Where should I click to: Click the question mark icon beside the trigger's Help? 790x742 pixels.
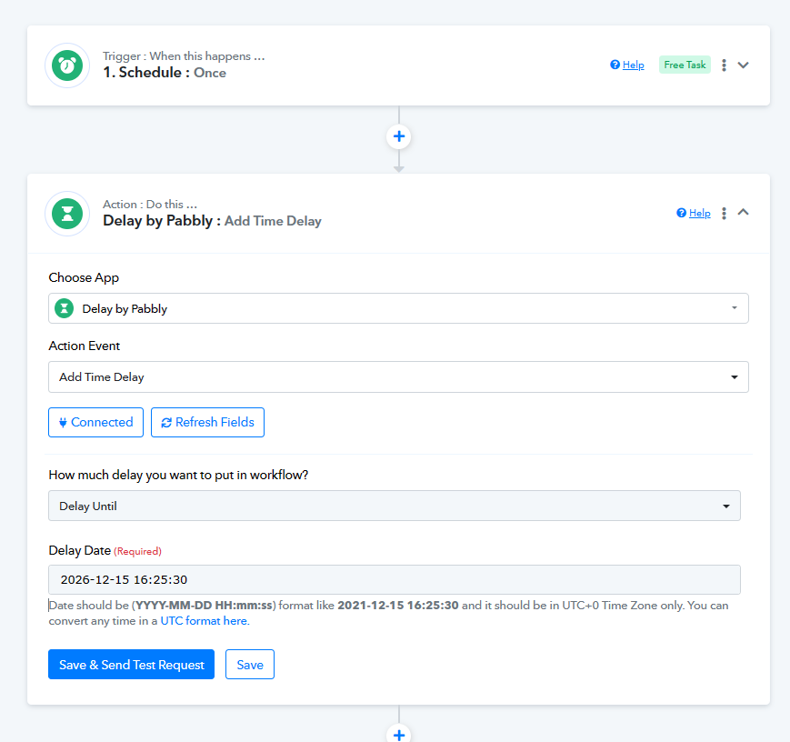tap(615, 65)
